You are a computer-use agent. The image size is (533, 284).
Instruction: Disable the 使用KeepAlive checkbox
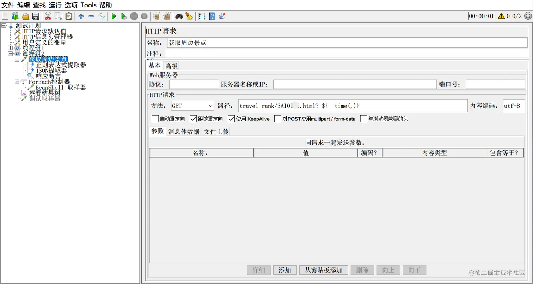coord(231,119)
